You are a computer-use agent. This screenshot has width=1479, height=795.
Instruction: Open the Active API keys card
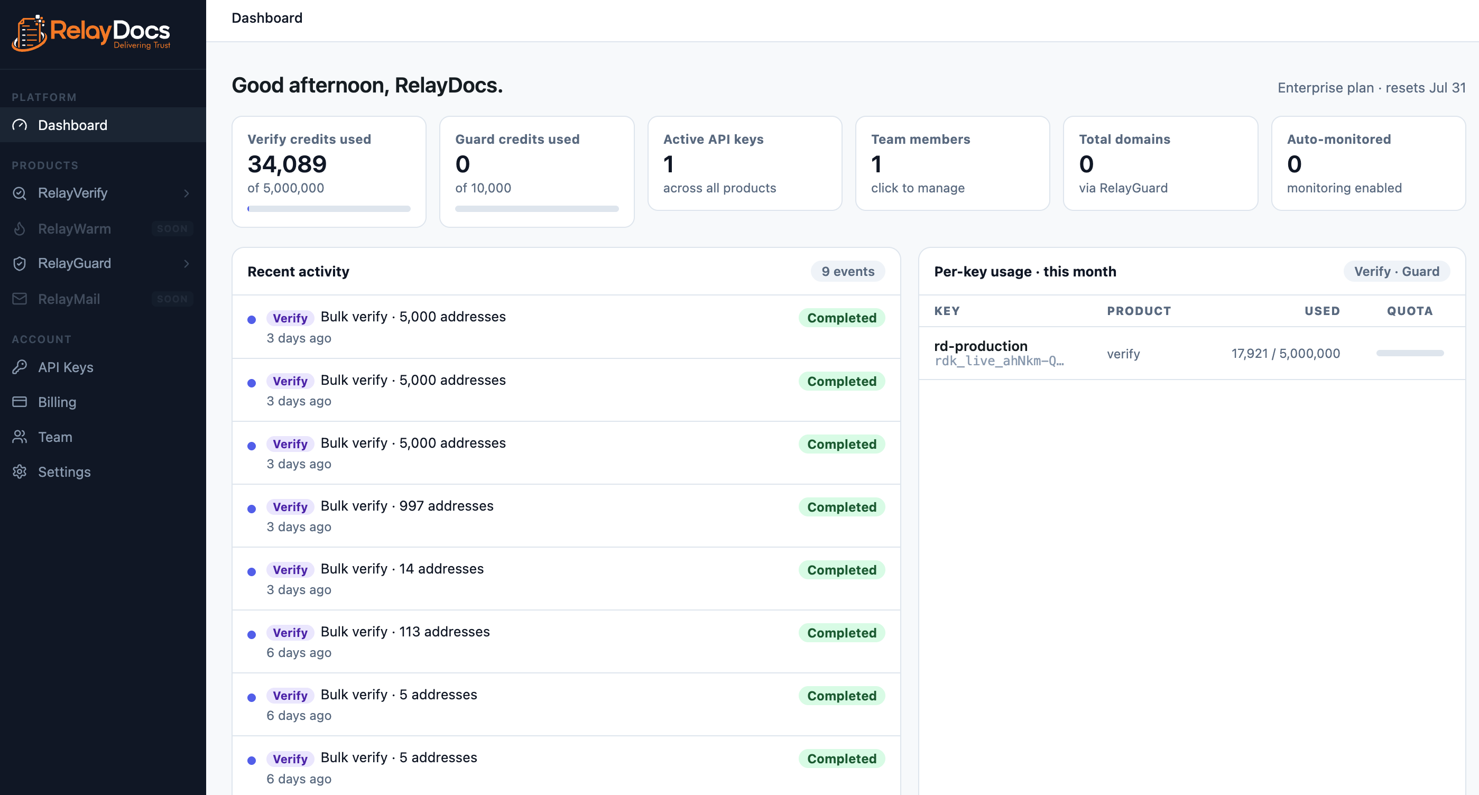pyautogui.click(x=745, y=163)
